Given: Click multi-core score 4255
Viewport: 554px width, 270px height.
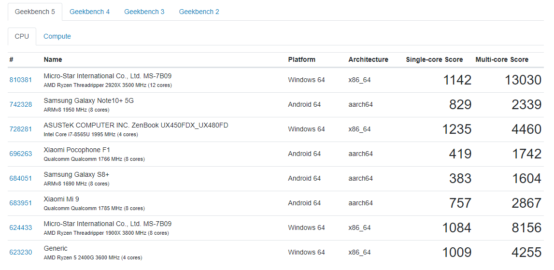Looking at the screenshot, I should pos(526,252).
